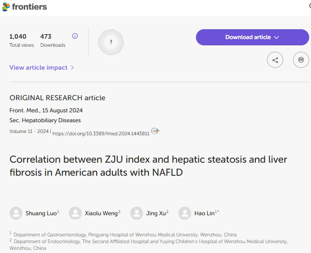311x253 pixels.
Task: Click the share icon button
Action: [x=275, y=60]
